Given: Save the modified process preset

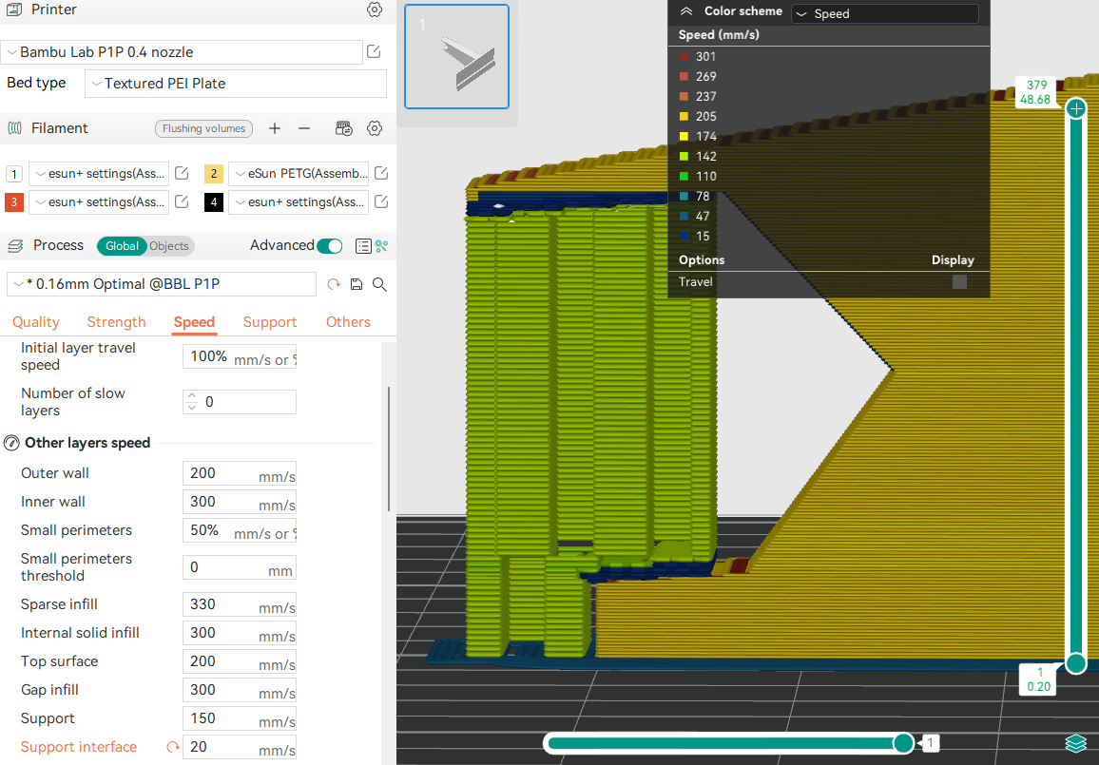Looking at the screenshot, I should click(x=356, y=284).
